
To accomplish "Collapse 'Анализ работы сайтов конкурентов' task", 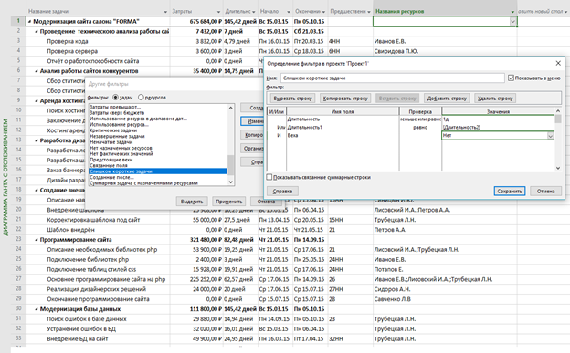I will click(x=37, y=71).
